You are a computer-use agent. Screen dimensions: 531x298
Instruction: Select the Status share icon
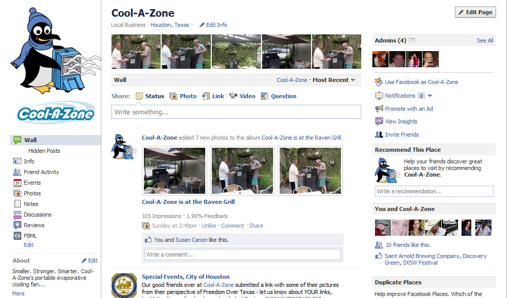(139, 96)
